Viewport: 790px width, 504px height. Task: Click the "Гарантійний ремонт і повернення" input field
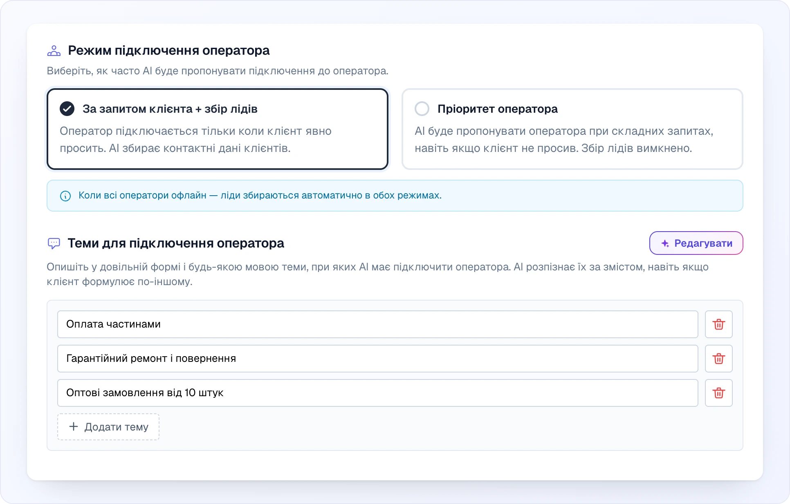[x=377, y=359]
